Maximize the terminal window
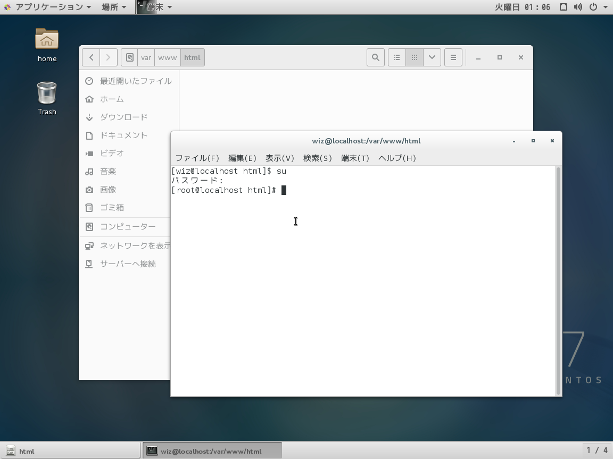Screen dimensions: 613x459 point(533,141)
